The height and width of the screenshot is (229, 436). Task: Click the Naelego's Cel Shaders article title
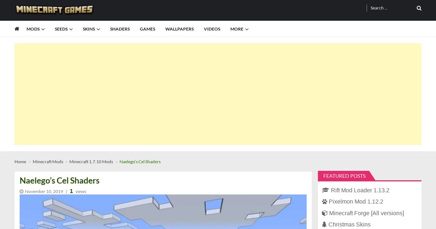click(x=60, y=181)
